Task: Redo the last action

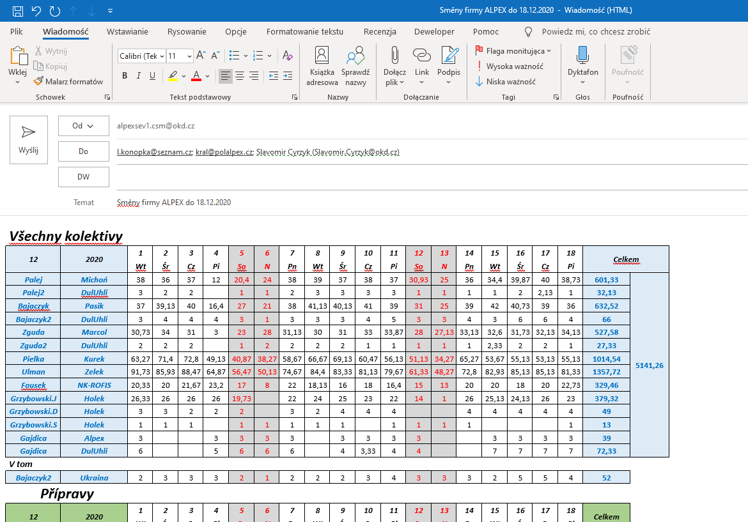Action: [55, 11]
